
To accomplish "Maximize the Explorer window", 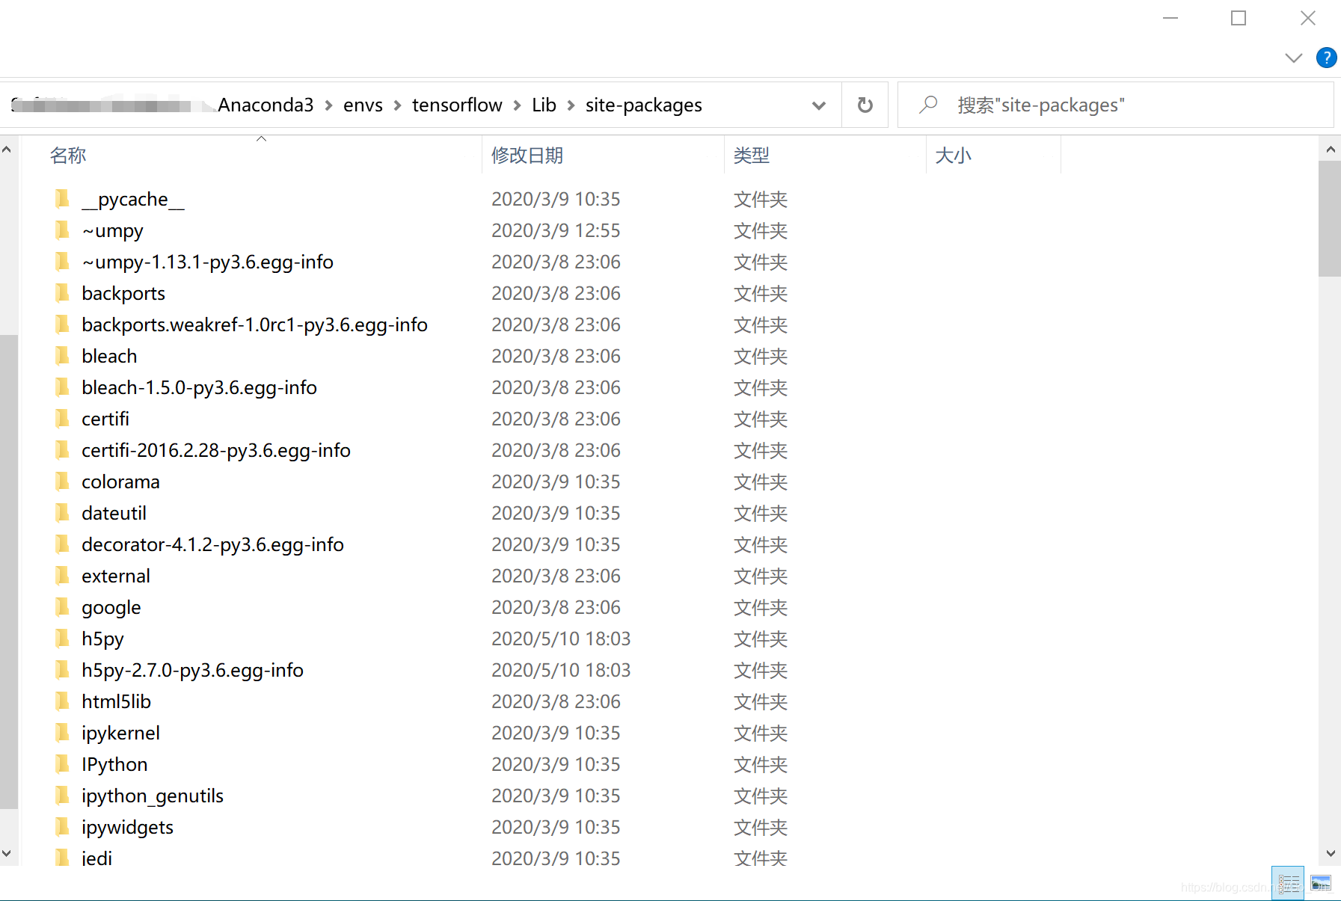I will tap(1239, 18).
